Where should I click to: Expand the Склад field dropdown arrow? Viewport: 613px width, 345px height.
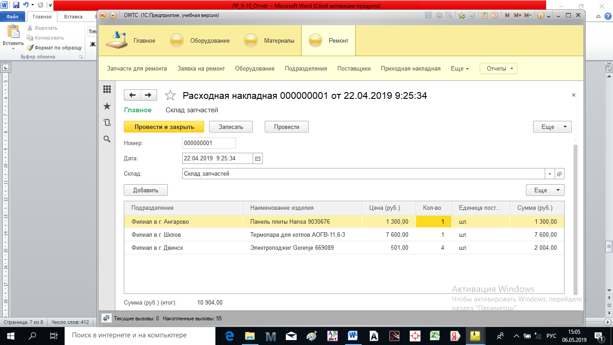coord(550,174)
